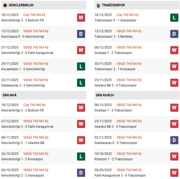Open the SÂN KHÁCH section header
Viewport: 180px width, 179px height.
105,95
